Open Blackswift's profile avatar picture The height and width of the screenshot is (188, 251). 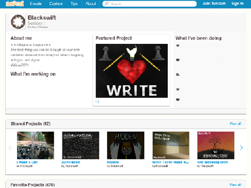[18, 22]
